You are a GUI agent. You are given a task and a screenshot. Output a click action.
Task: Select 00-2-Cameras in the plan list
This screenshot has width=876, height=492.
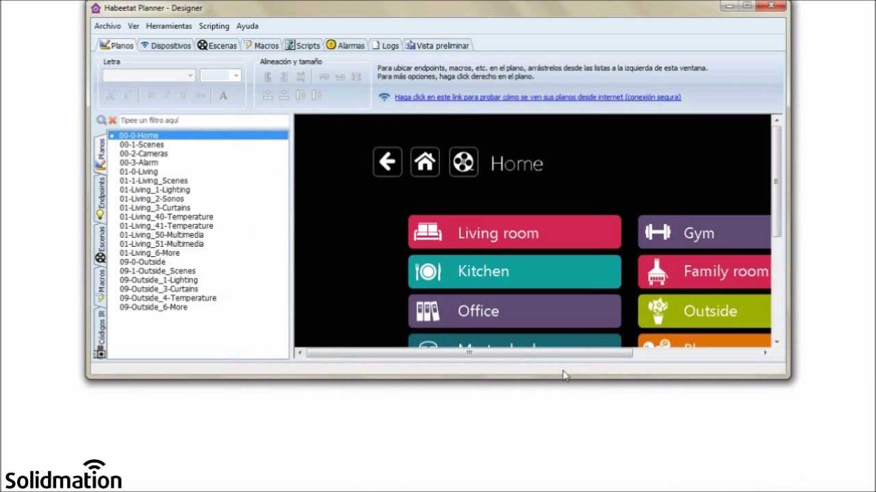144,154
